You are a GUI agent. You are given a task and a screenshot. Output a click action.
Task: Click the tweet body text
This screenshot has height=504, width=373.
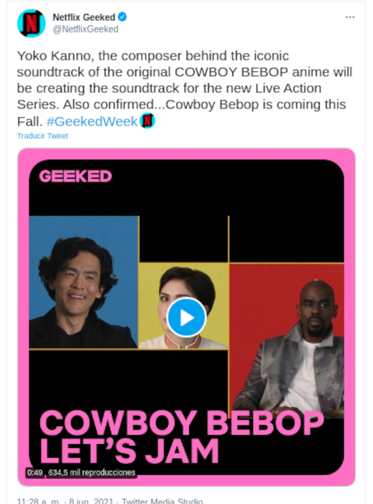pyautogui.click(x=184, y=88)
